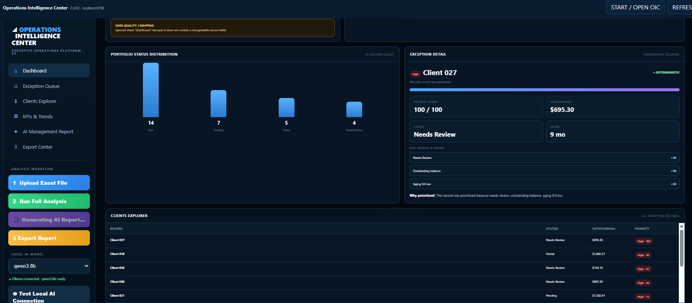
Task: Run Full Analysis workflow step
Action: 49,201
